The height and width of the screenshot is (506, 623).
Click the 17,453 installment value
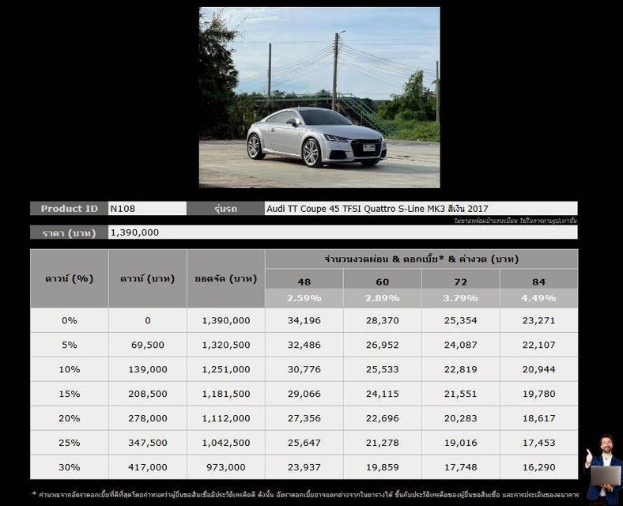click(x=538, y=443)
